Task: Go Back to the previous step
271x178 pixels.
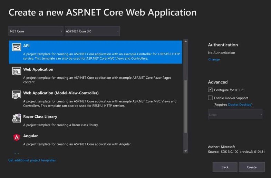Action: pyautogui.click(x=225, y=167)
